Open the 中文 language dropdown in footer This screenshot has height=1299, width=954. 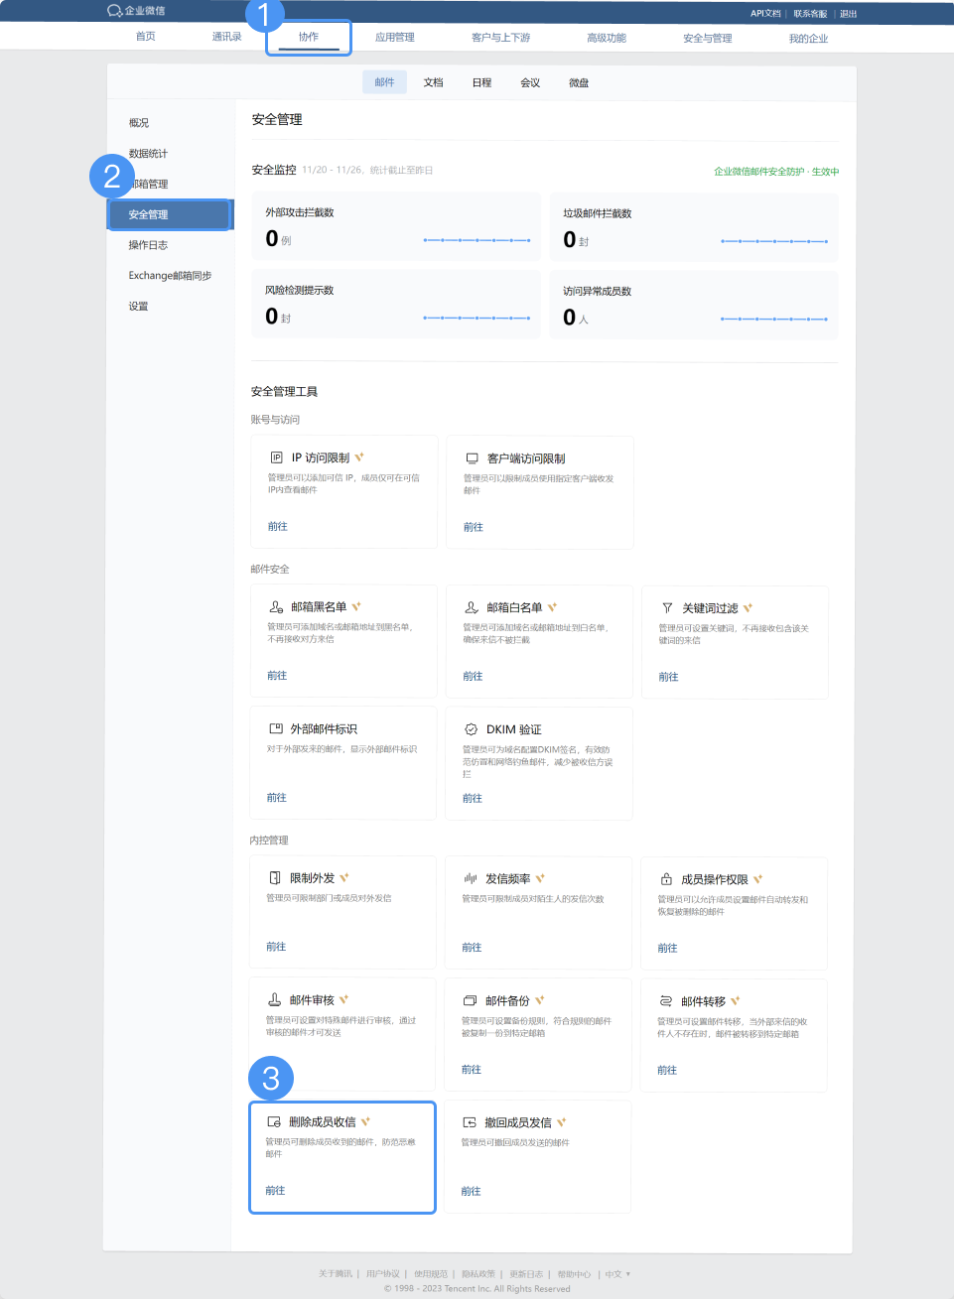(x=617, y=1274)
